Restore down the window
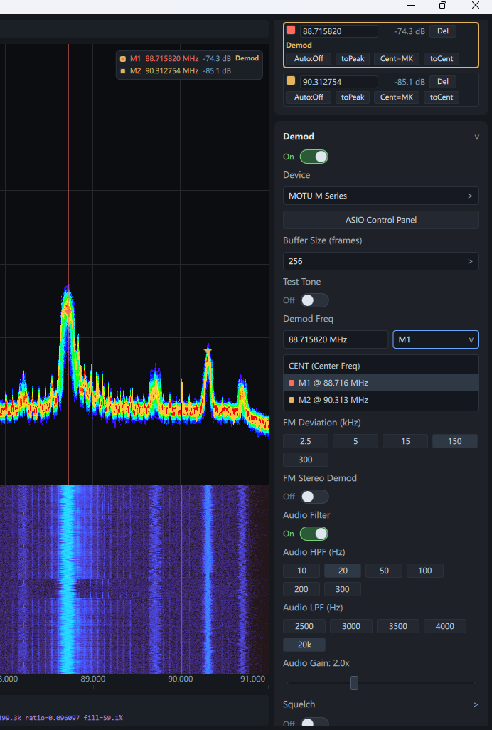The width and height of the screenshot is (492, 730). point(443,6)
